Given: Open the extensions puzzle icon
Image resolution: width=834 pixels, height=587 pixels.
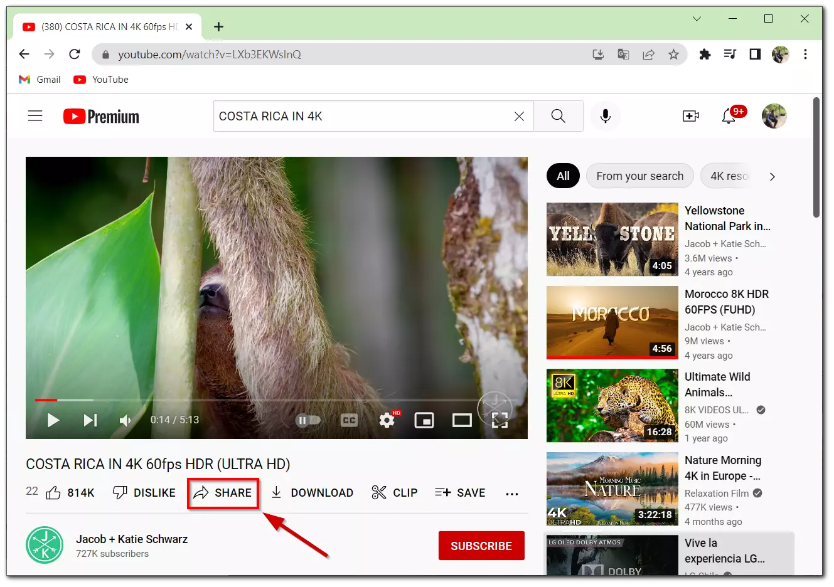Looking at the screenshot, I should click(x=705, y=55).
